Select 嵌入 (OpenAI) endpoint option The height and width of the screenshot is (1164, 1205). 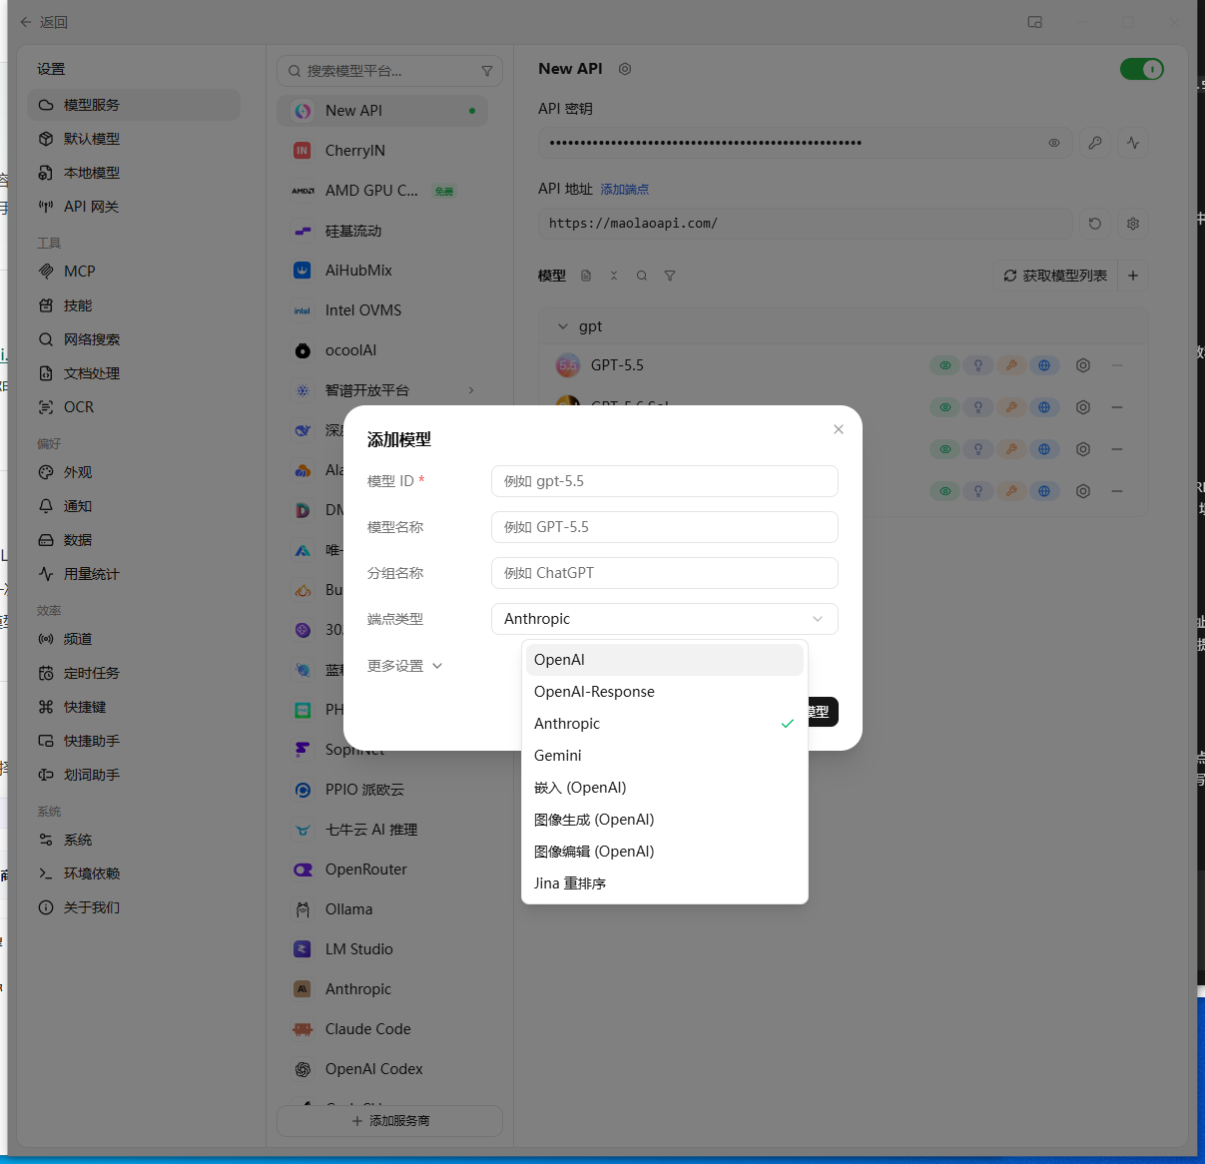[665, 788]
